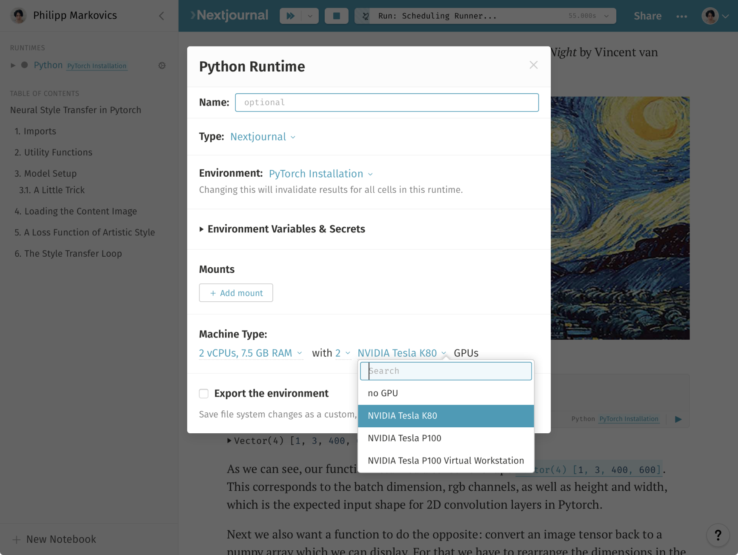Click the Python runtime name in sidebar
The image size is (738, 555).
(x=48, y=65)
